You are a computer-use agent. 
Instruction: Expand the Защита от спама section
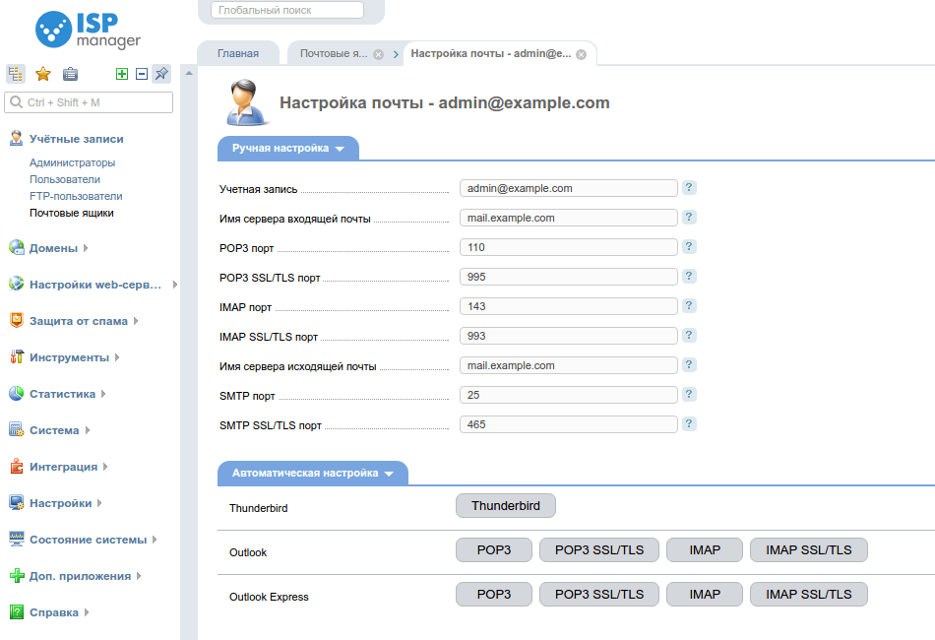tap(136, 321)
